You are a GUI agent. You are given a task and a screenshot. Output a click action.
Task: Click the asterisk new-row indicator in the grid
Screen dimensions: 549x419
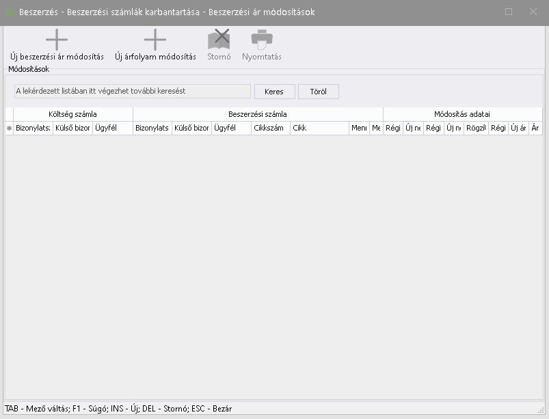[x=9, y=129]
